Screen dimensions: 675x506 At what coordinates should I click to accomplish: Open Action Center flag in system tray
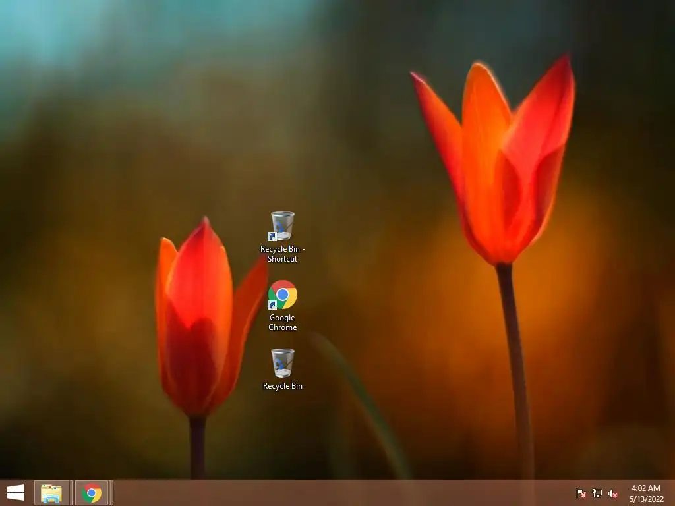[x=581, y=493]
